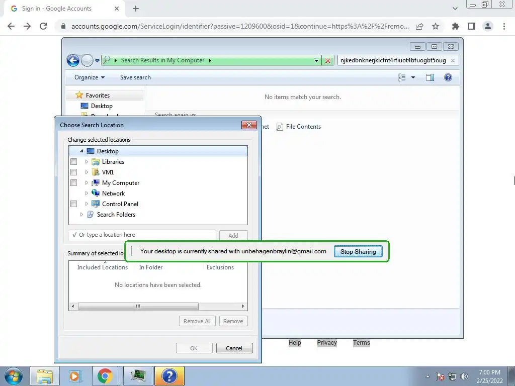Open Action Center flag tray icon
The height and width of the screenshot is (386, 515).
(440, 376)
